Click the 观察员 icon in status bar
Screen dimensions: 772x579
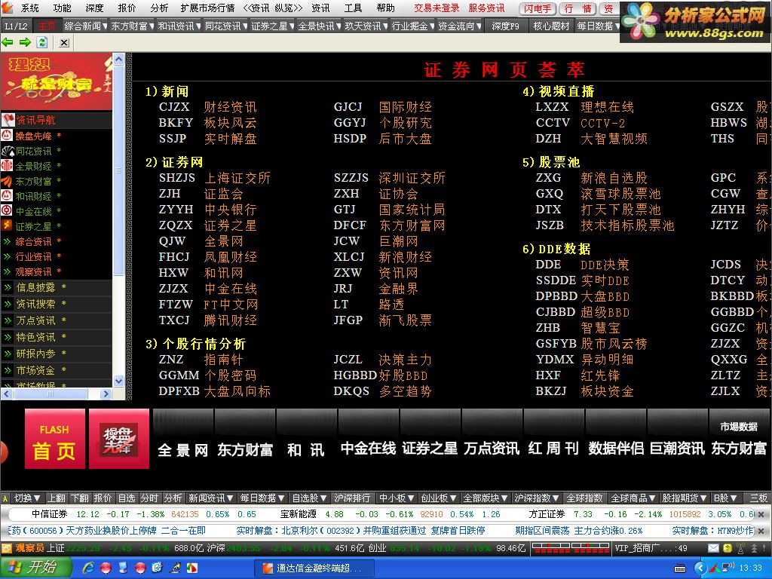[7, 548]
